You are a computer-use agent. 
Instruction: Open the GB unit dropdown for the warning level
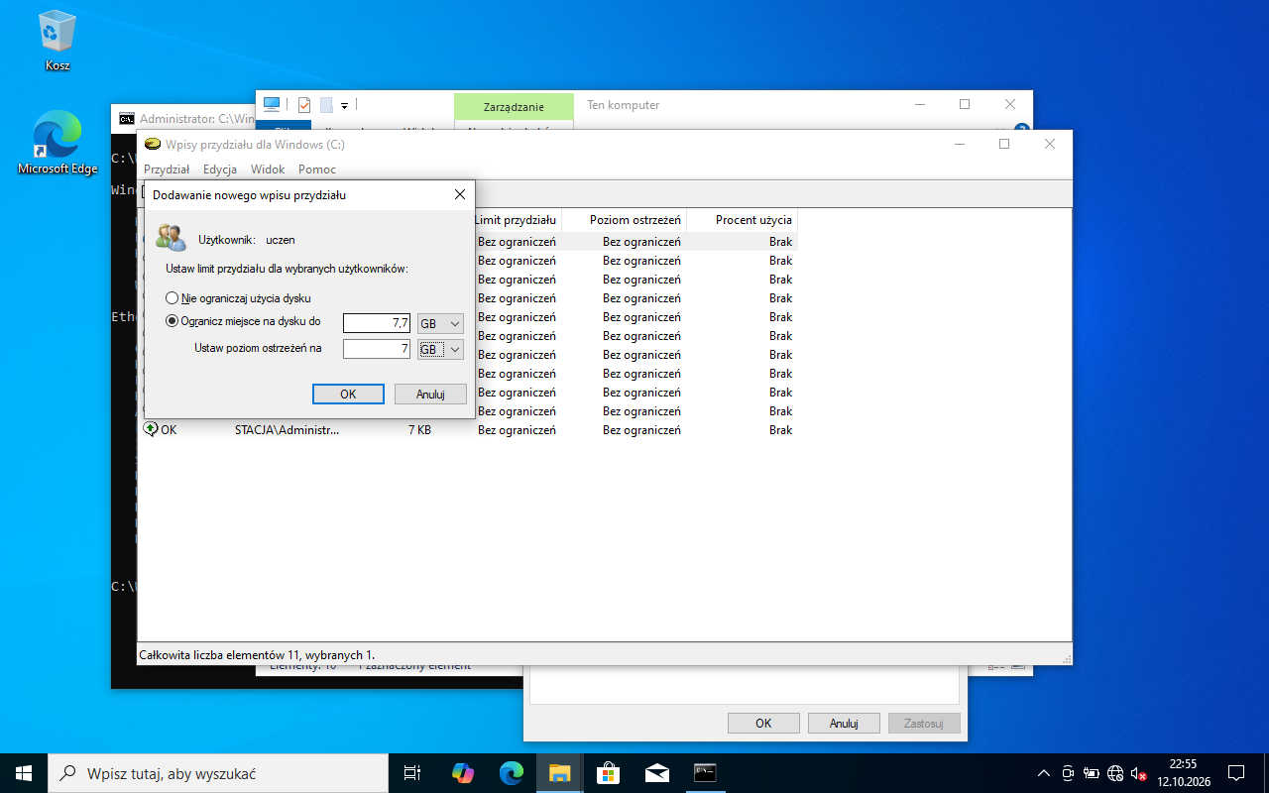pyautogui.click(x=441, y=349)
